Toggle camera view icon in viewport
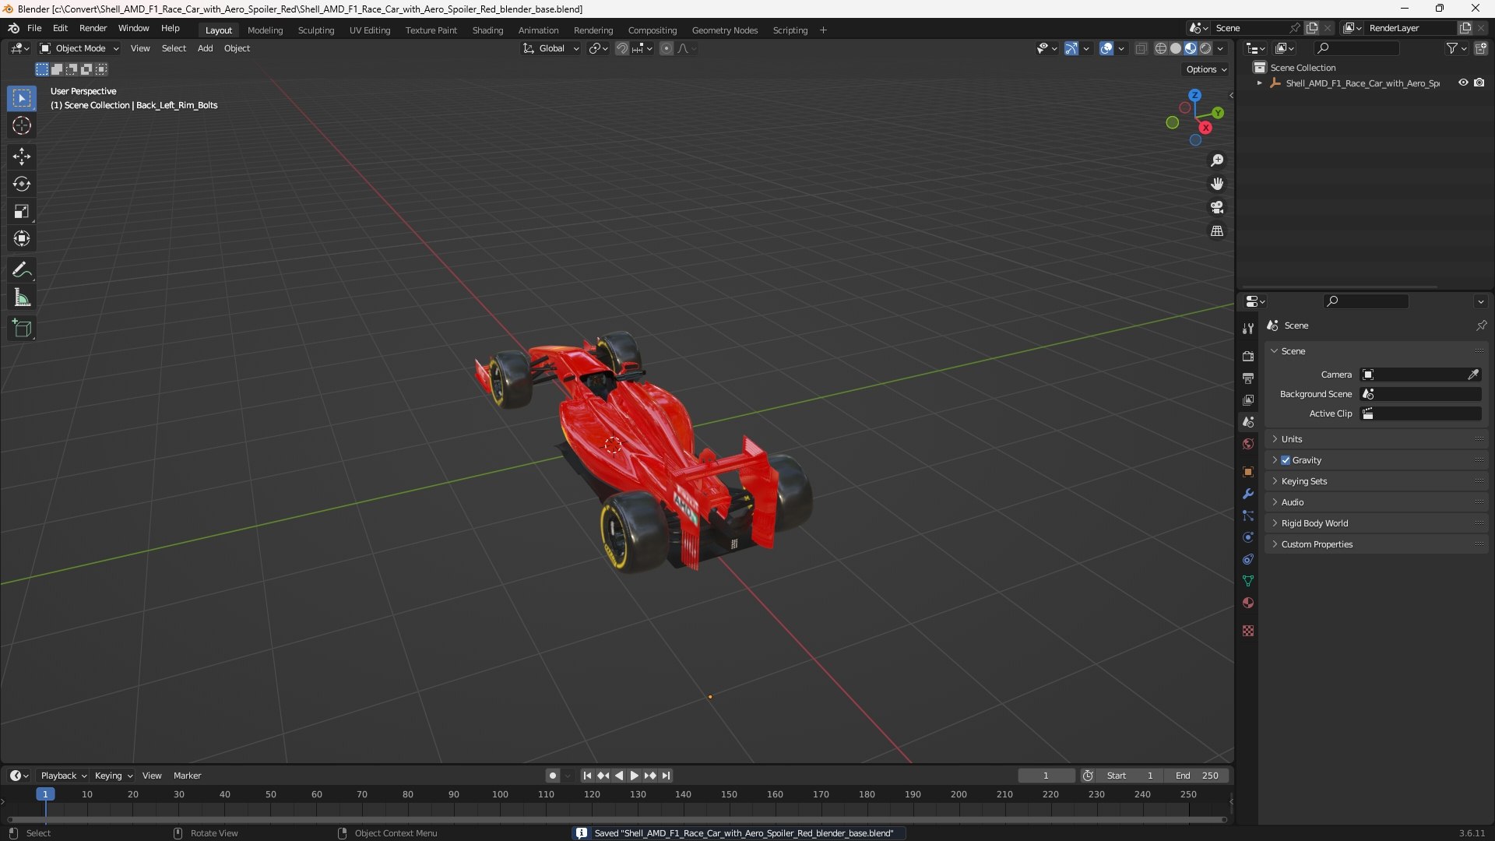 coord(1217,207)
